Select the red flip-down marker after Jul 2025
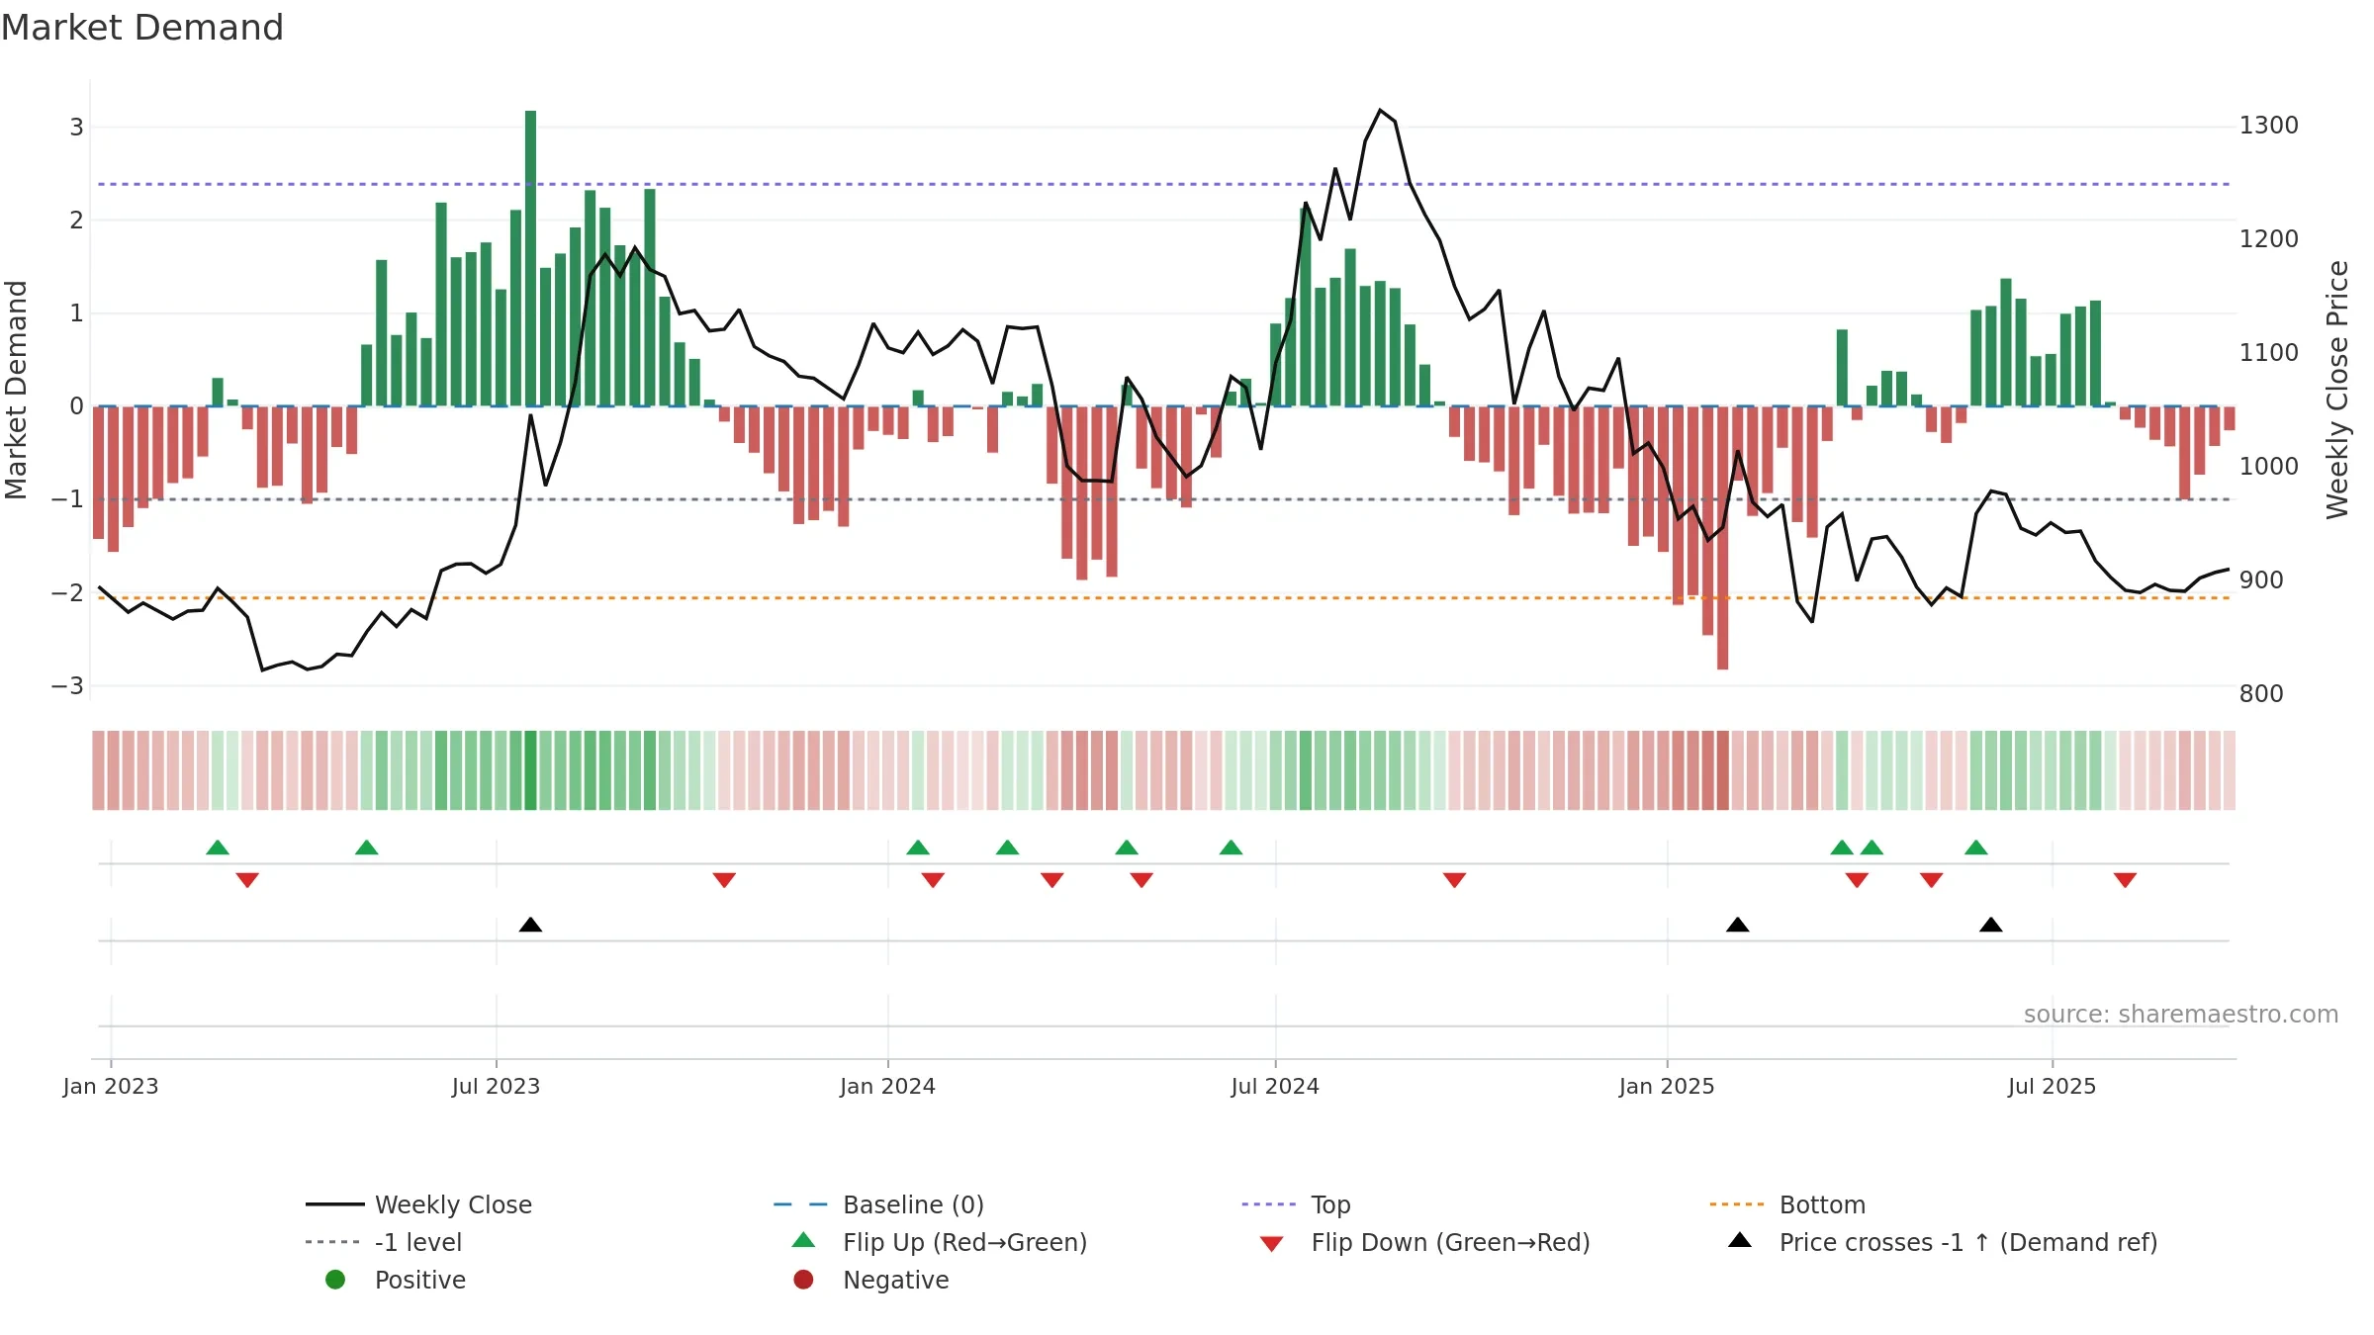 point(2125,880)
